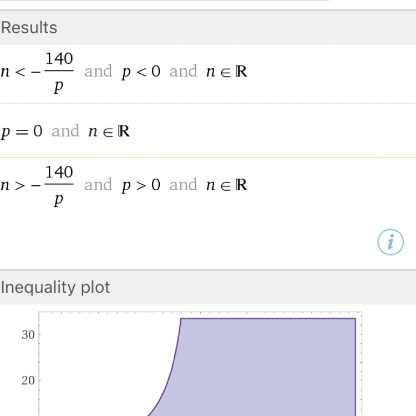Image resolution: width=416 pixels, height=416 pixels.
Task: Click n ∈ ℝ in the third result row
Action: click(x=226, y=185)
